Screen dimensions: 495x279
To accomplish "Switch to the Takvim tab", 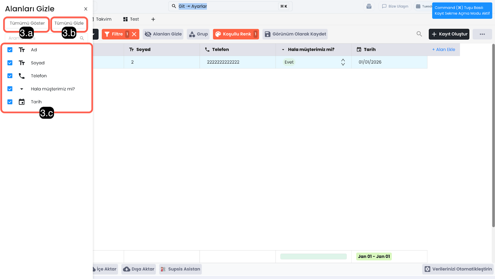I will (103, 19).
